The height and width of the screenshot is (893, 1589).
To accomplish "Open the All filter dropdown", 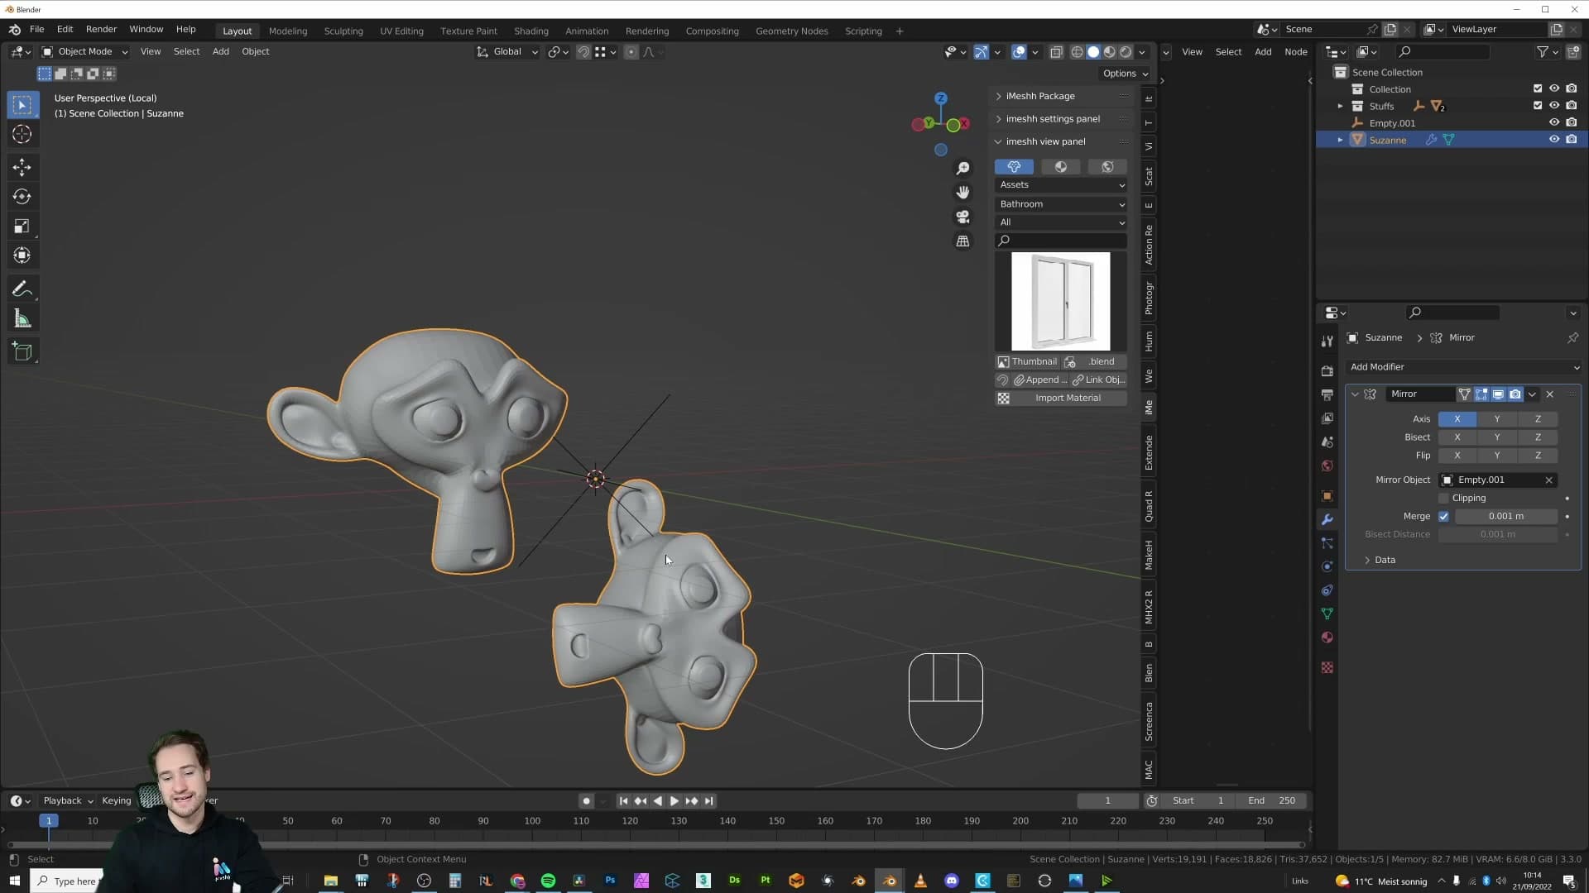I will [1061, 222].
